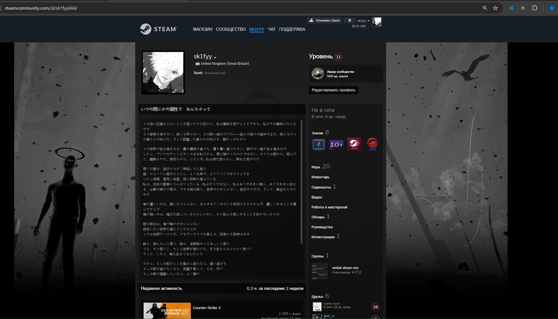Click the browser address bar URL

click(41, 8)
